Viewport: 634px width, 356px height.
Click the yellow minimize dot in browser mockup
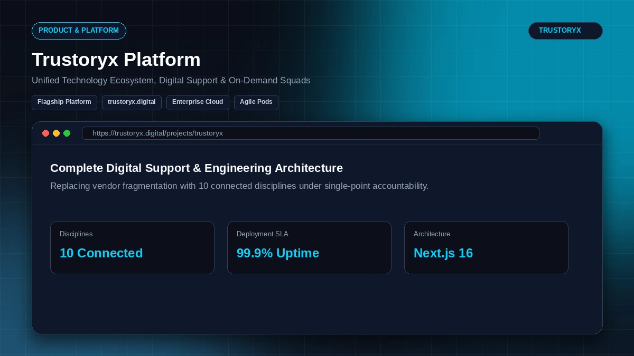click(x=57, y=133)
